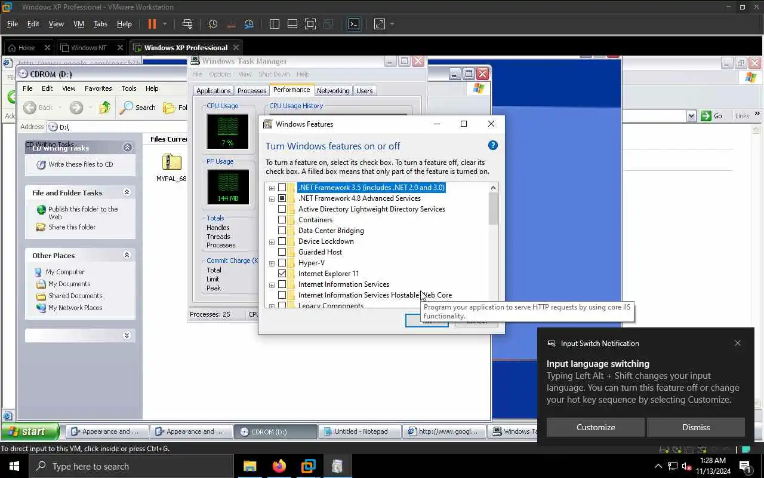764x478 pixels.
Task: Open Windows 10 Start menu
Action: [14, 466]
